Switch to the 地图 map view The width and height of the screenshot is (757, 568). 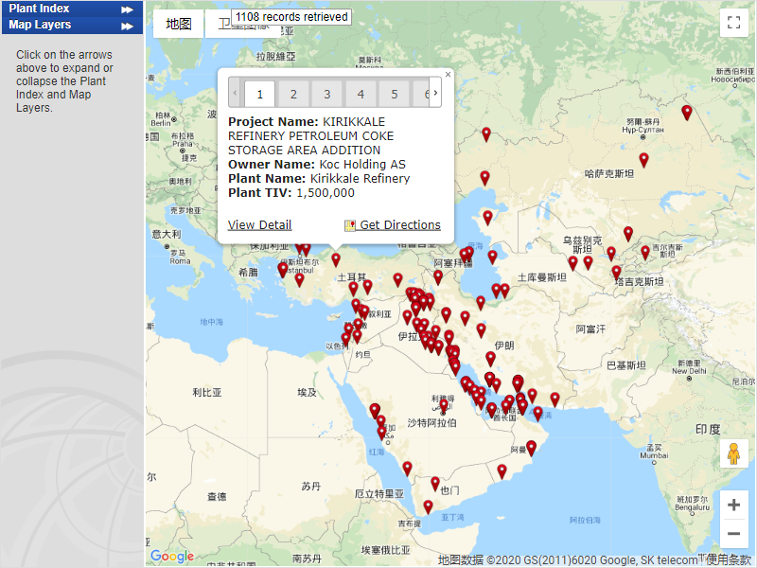coord(179,24)
